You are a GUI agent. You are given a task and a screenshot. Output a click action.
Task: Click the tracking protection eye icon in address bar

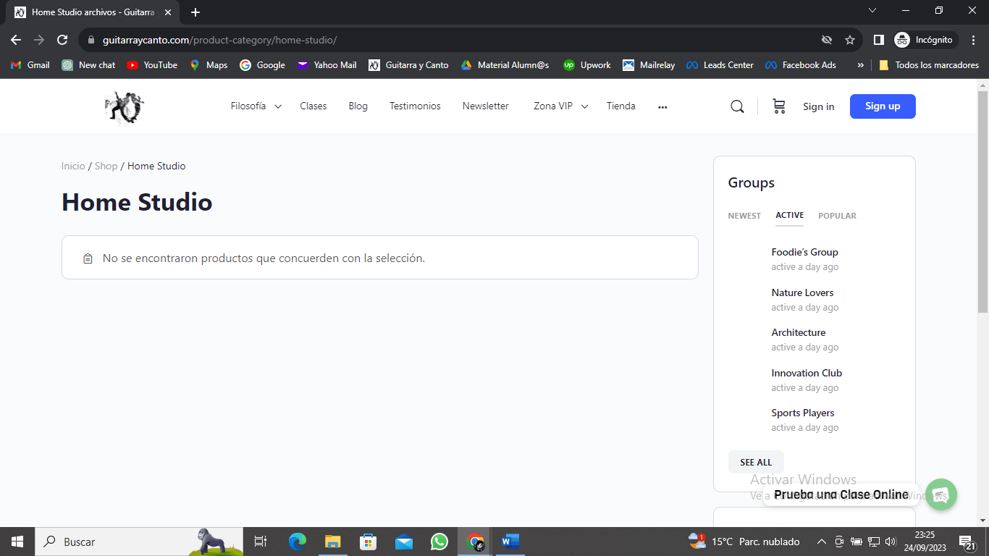827,40
